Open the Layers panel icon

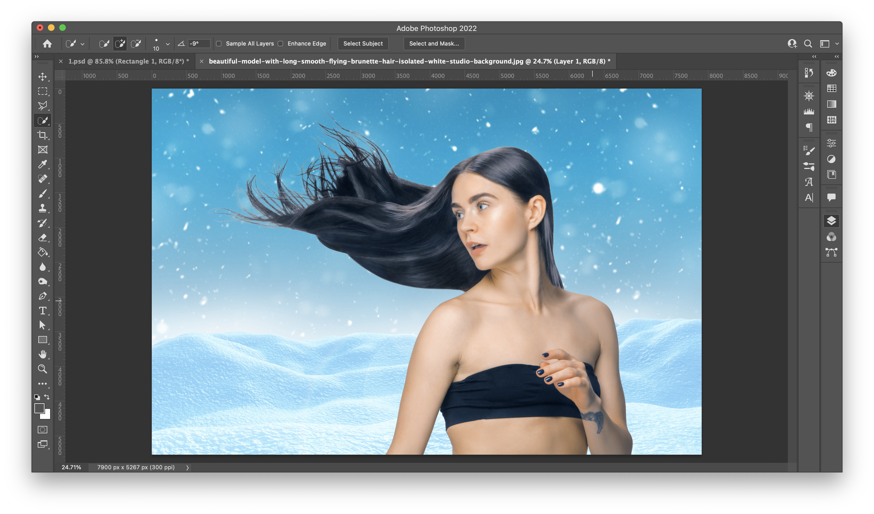pyautogui.click(x=831, y=221)
